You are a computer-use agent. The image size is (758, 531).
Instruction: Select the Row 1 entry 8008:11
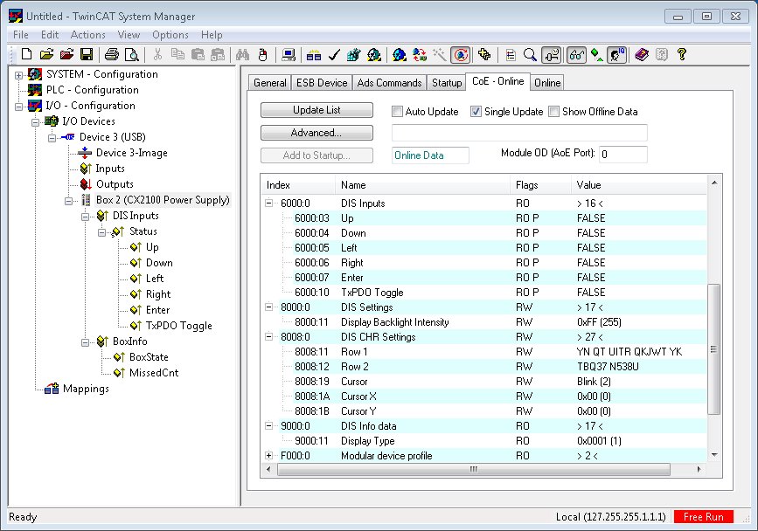pyautogui.click(x=483, y=352)
